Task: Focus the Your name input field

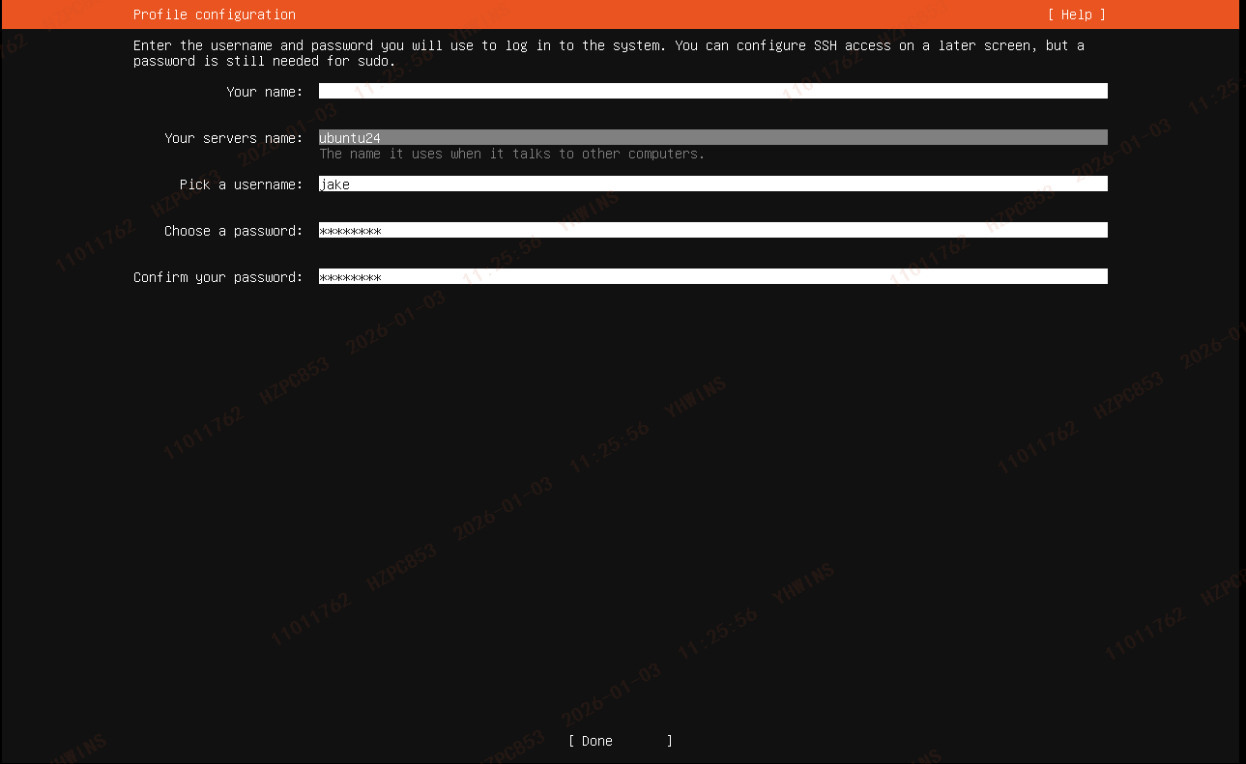Action: 713,91
